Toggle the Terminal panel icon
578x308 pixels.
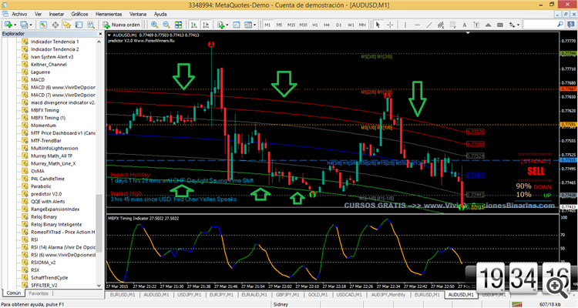[79, 25]
